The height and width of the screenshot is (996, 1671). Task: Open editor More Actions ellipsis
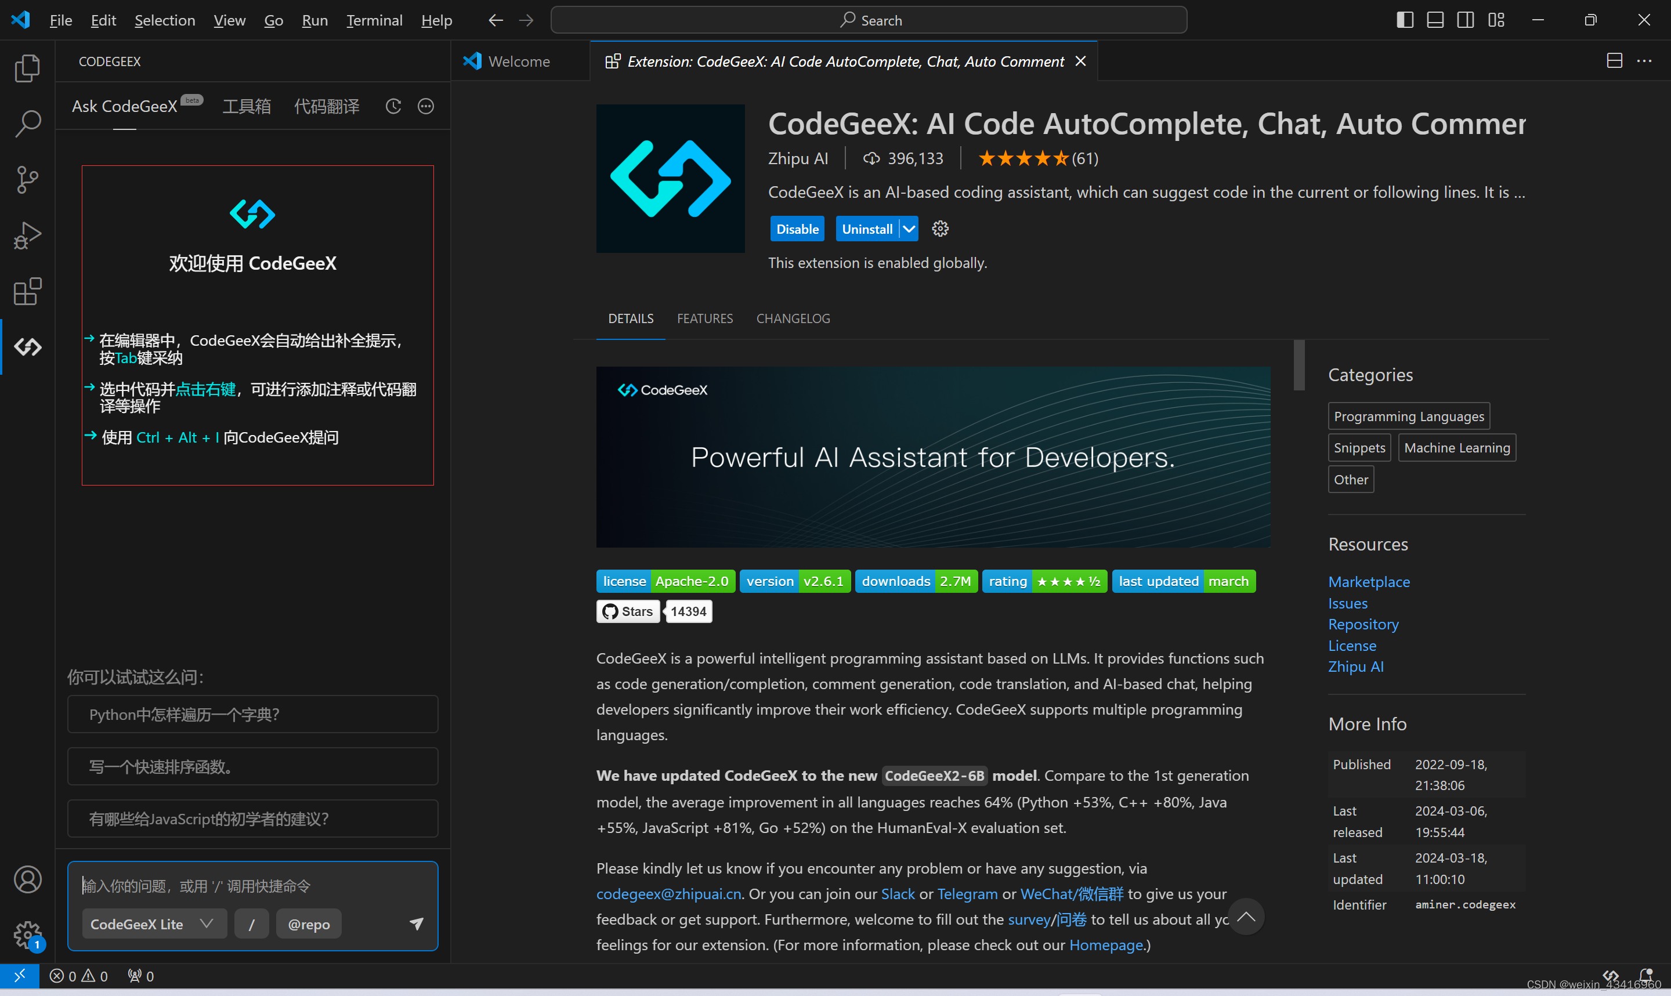point(1644,61)
